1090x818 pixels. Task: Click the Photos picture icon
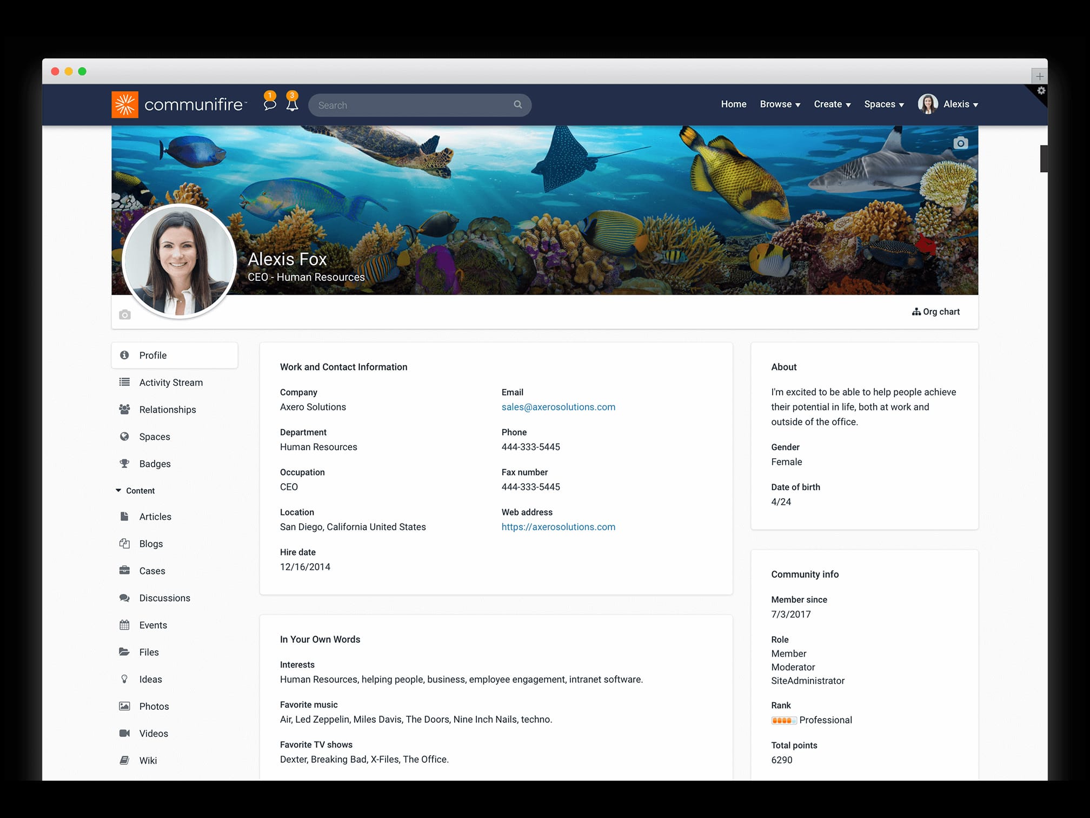coord(124,706)
